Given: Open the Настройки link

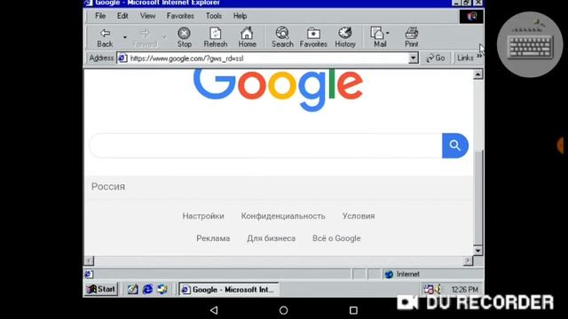Looking at the screenshot, I should click(203, 216).
